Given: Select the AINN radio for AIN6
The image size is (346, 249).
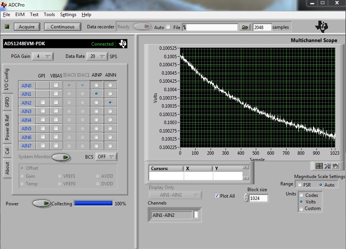Looking at the screenshot, I should [x=110, y=137].
